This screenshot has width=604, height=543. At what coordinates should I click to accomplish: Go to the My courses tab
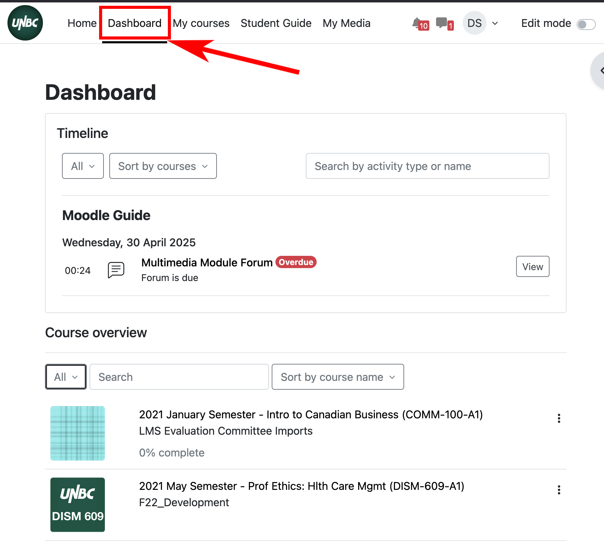pos(201,23)
